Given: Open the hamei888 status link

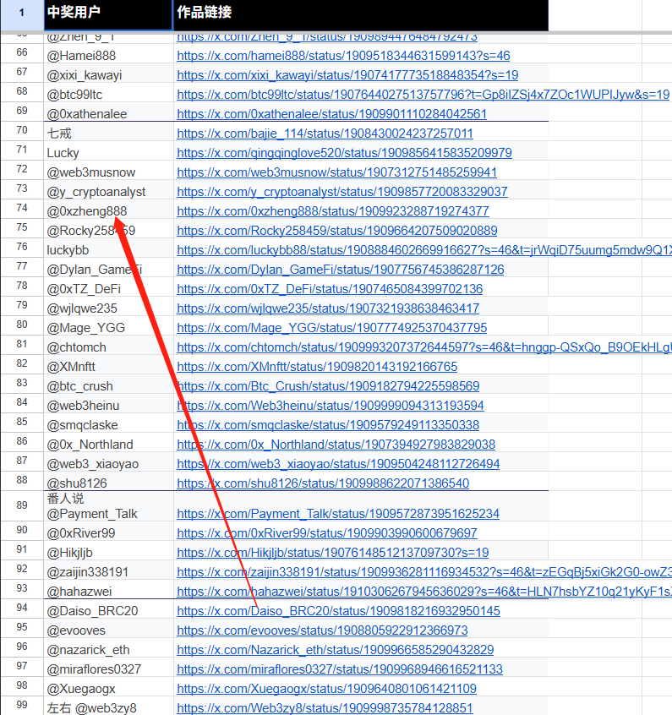Looking at the screenshot, I should click(343, 56).
